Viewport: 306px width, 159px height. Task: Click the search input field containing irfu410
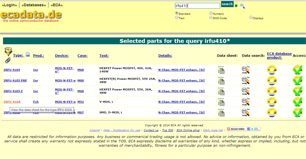pos(197,6)
